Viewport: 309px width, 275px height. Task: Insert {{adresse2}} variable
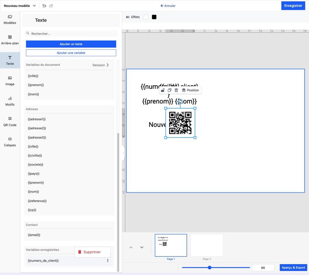click(37, 128)
